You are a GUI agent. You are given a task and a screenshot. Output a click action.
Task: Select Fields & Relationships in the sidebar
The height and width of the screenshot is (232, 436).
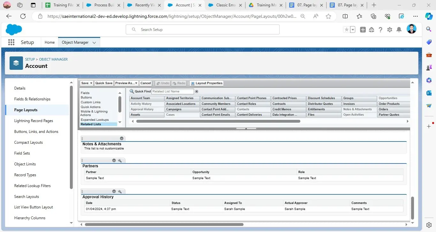pos(32,99)
